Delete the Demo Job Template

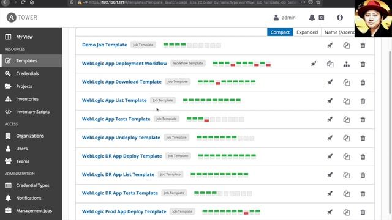(363, 45)
